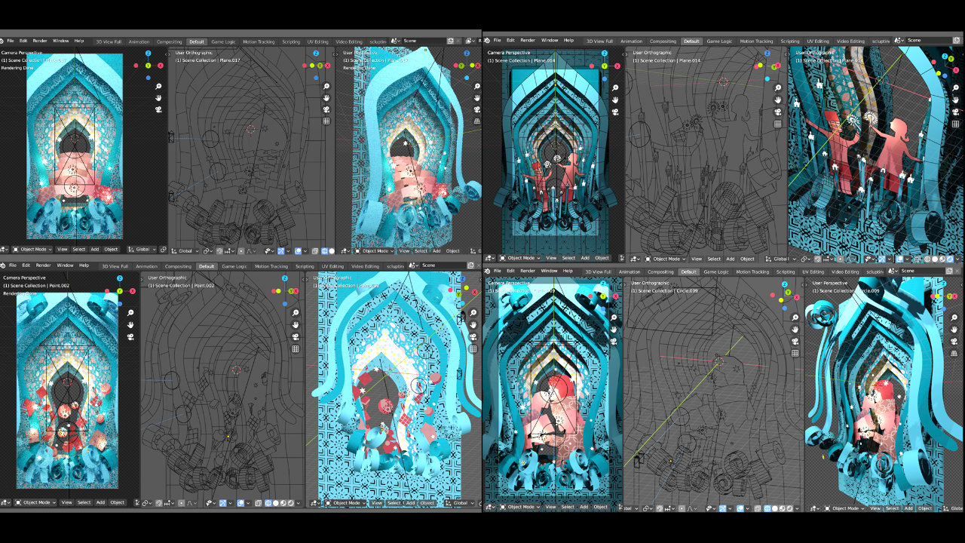Click pan hand icon in top-right window's orthographic viewport
The image size is (965, 543).
point(778,100)
